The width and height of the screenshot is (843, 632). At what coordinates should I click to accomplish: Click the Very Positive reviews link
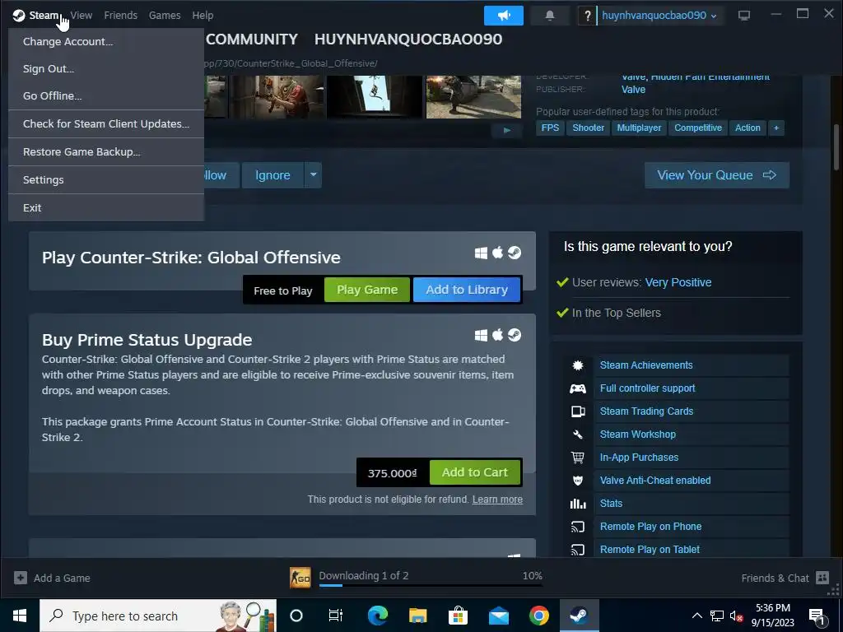tap(678, 282)
